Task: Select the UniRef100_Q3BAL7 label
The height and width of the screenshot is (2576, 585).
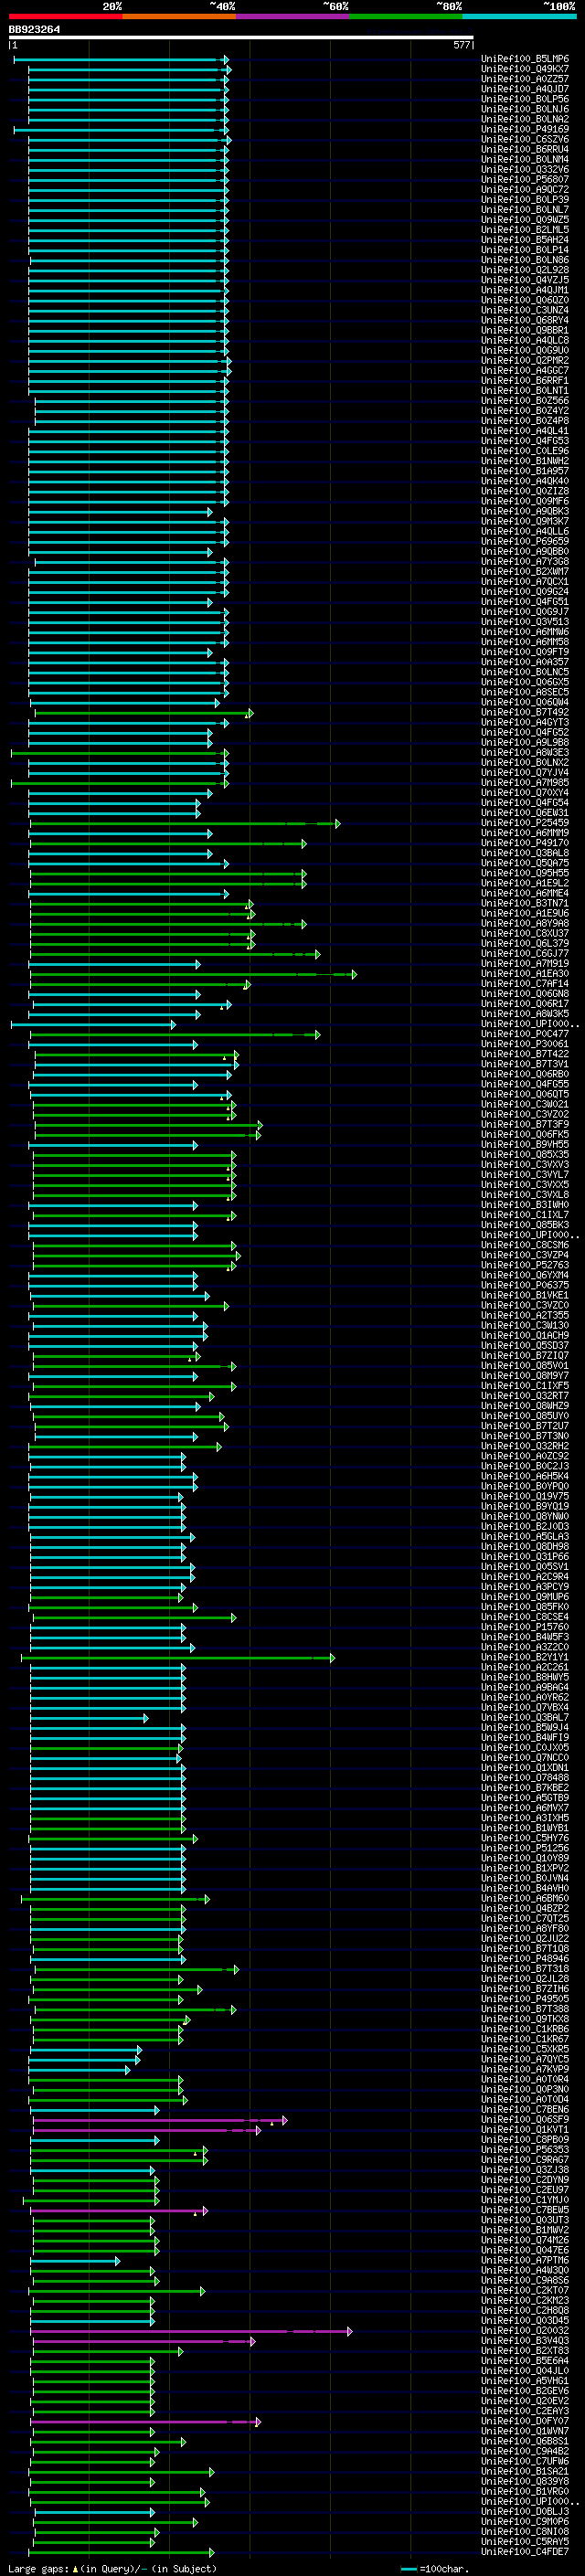Action: 525,1717
